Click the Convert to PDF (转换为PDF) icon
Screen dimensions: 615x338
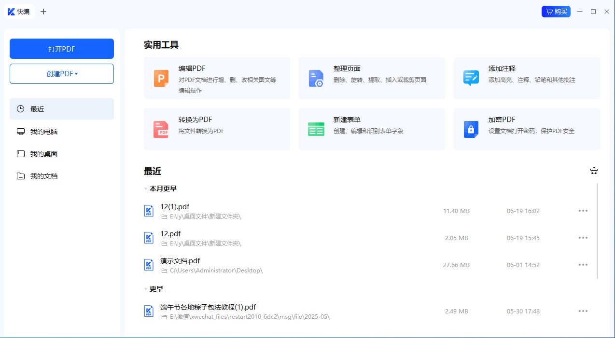(x=161, y=129)
